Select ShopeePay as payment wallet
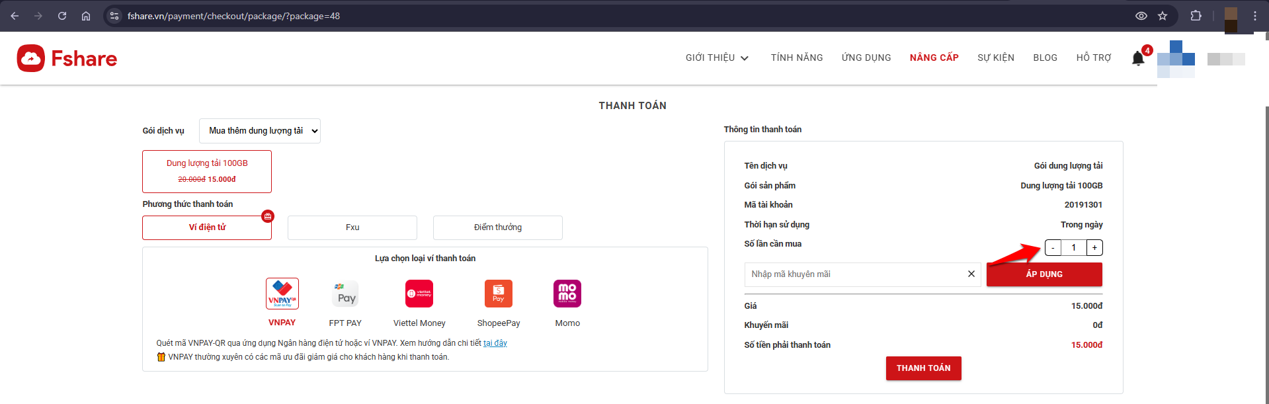The image size is (1269, 404). point(499,294)
